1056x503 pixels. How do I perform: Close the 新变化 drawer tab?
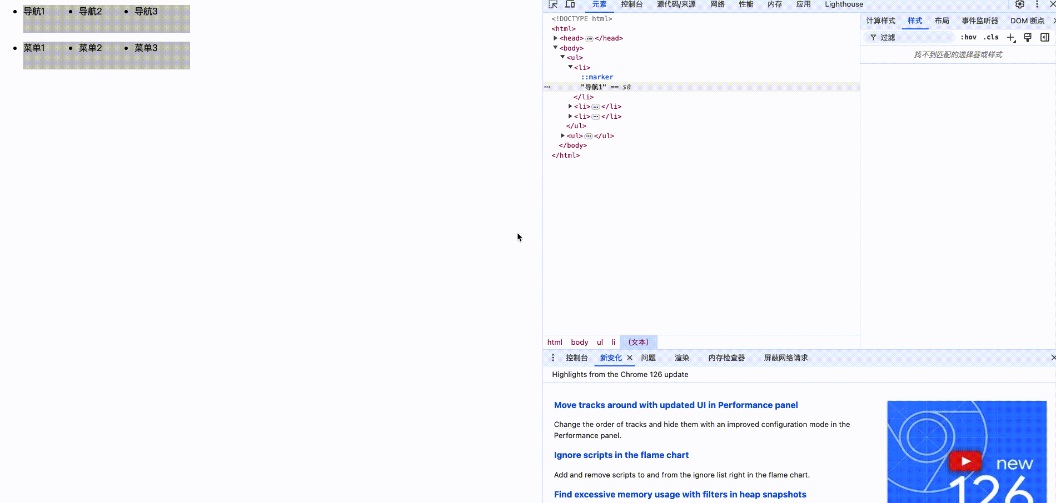630,358
